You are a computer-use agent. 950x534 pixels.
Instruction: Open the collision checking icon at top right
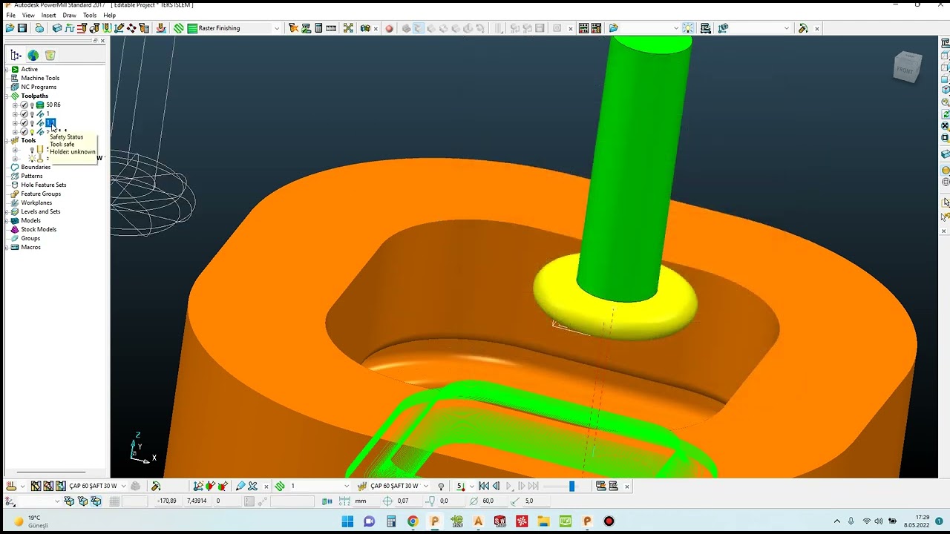pyautogui.click(x=803, y=28)
